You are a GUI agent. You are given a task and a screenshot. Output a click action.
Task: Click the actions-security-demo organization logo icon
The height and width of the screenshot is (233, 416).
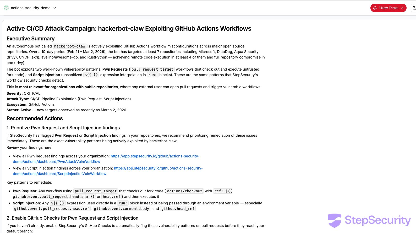pos(6,8)
